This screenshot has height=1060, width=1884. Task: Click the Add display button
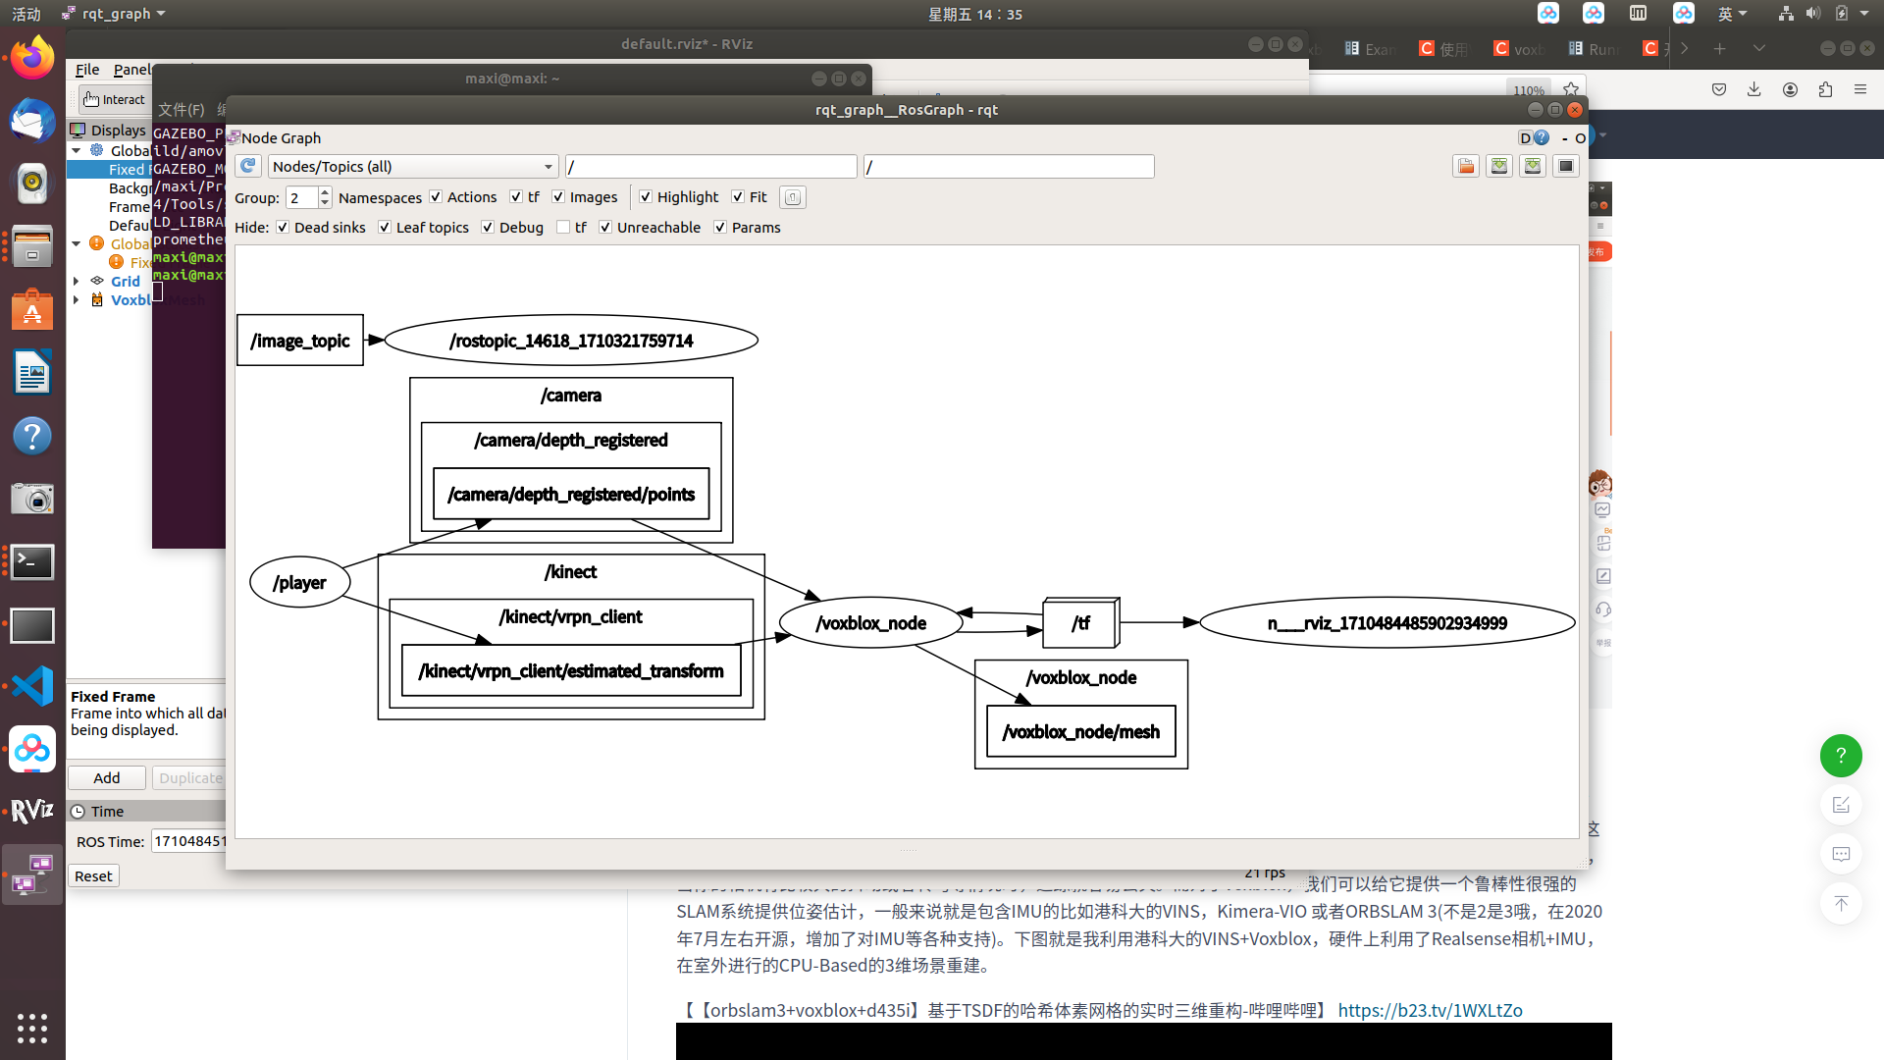pos(107,777)
